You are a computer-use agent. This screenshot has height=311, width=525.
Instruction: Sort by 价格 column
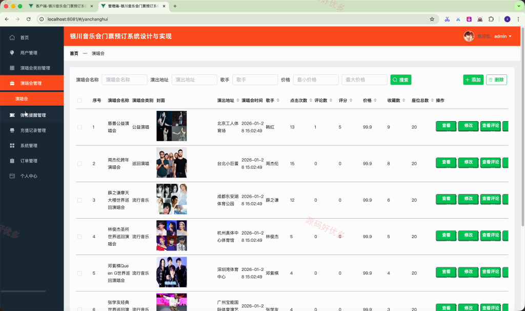pyautogui.click(x=375, y=100)
